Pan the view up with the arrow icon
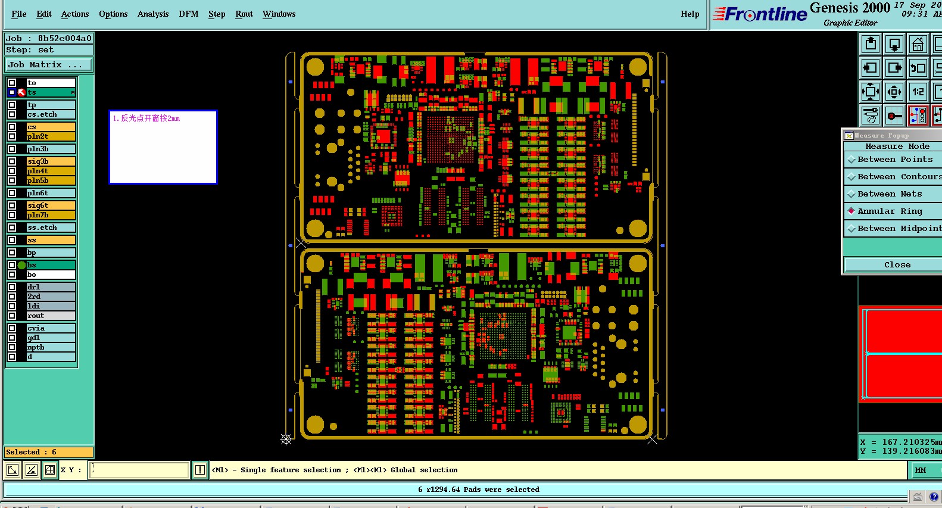Image resolution: width=942 pixels, height=508 pixels. [x=871, y=44]
